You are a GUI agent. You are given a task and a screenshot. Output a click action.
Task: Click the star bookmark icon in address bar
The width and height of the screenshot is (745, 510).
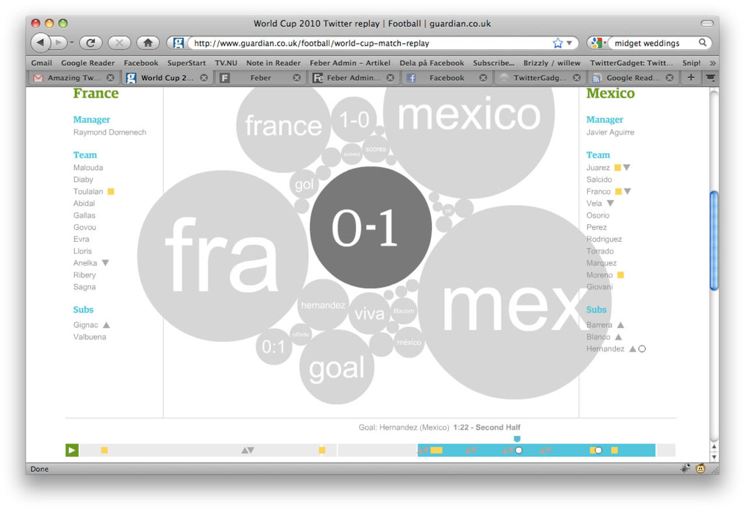click(x=556, y=42)
